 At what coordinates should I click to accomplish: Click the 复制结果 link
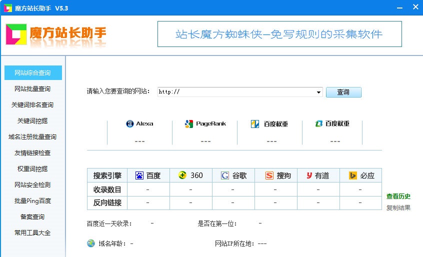(x=398, y=207)
